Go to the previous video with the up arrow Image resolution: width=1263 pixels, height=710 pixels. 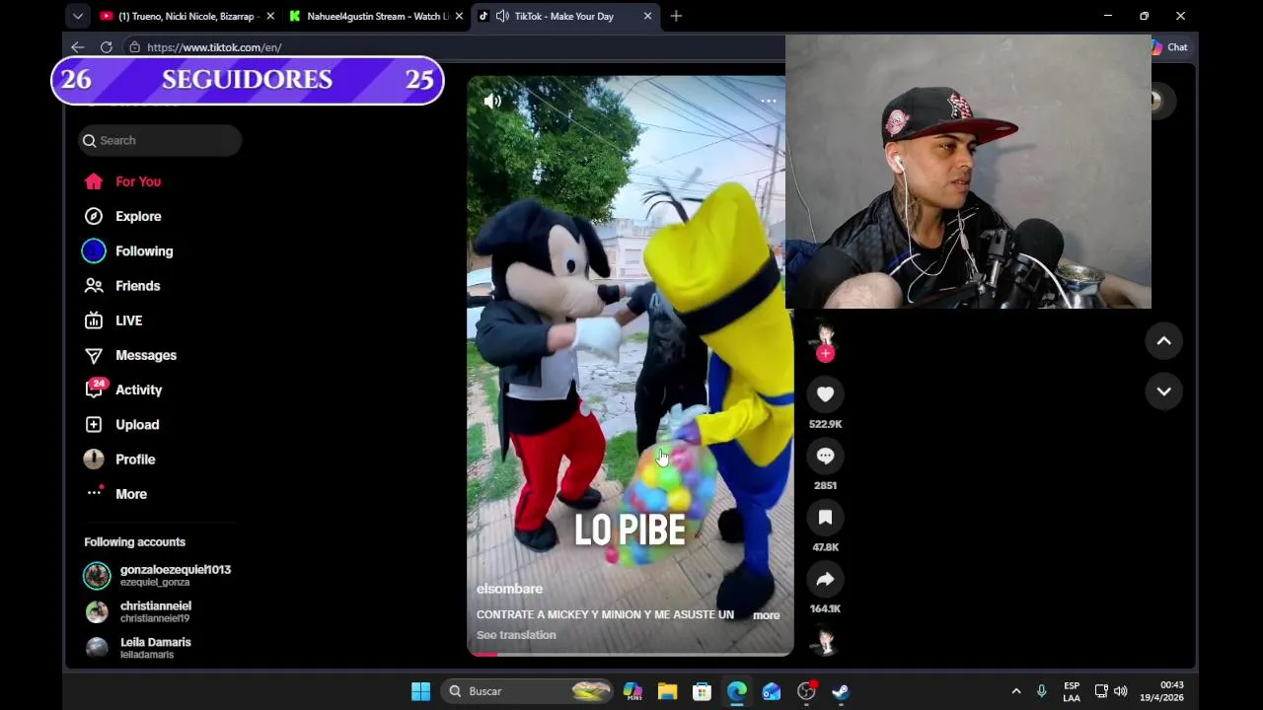click(1163, 341)
